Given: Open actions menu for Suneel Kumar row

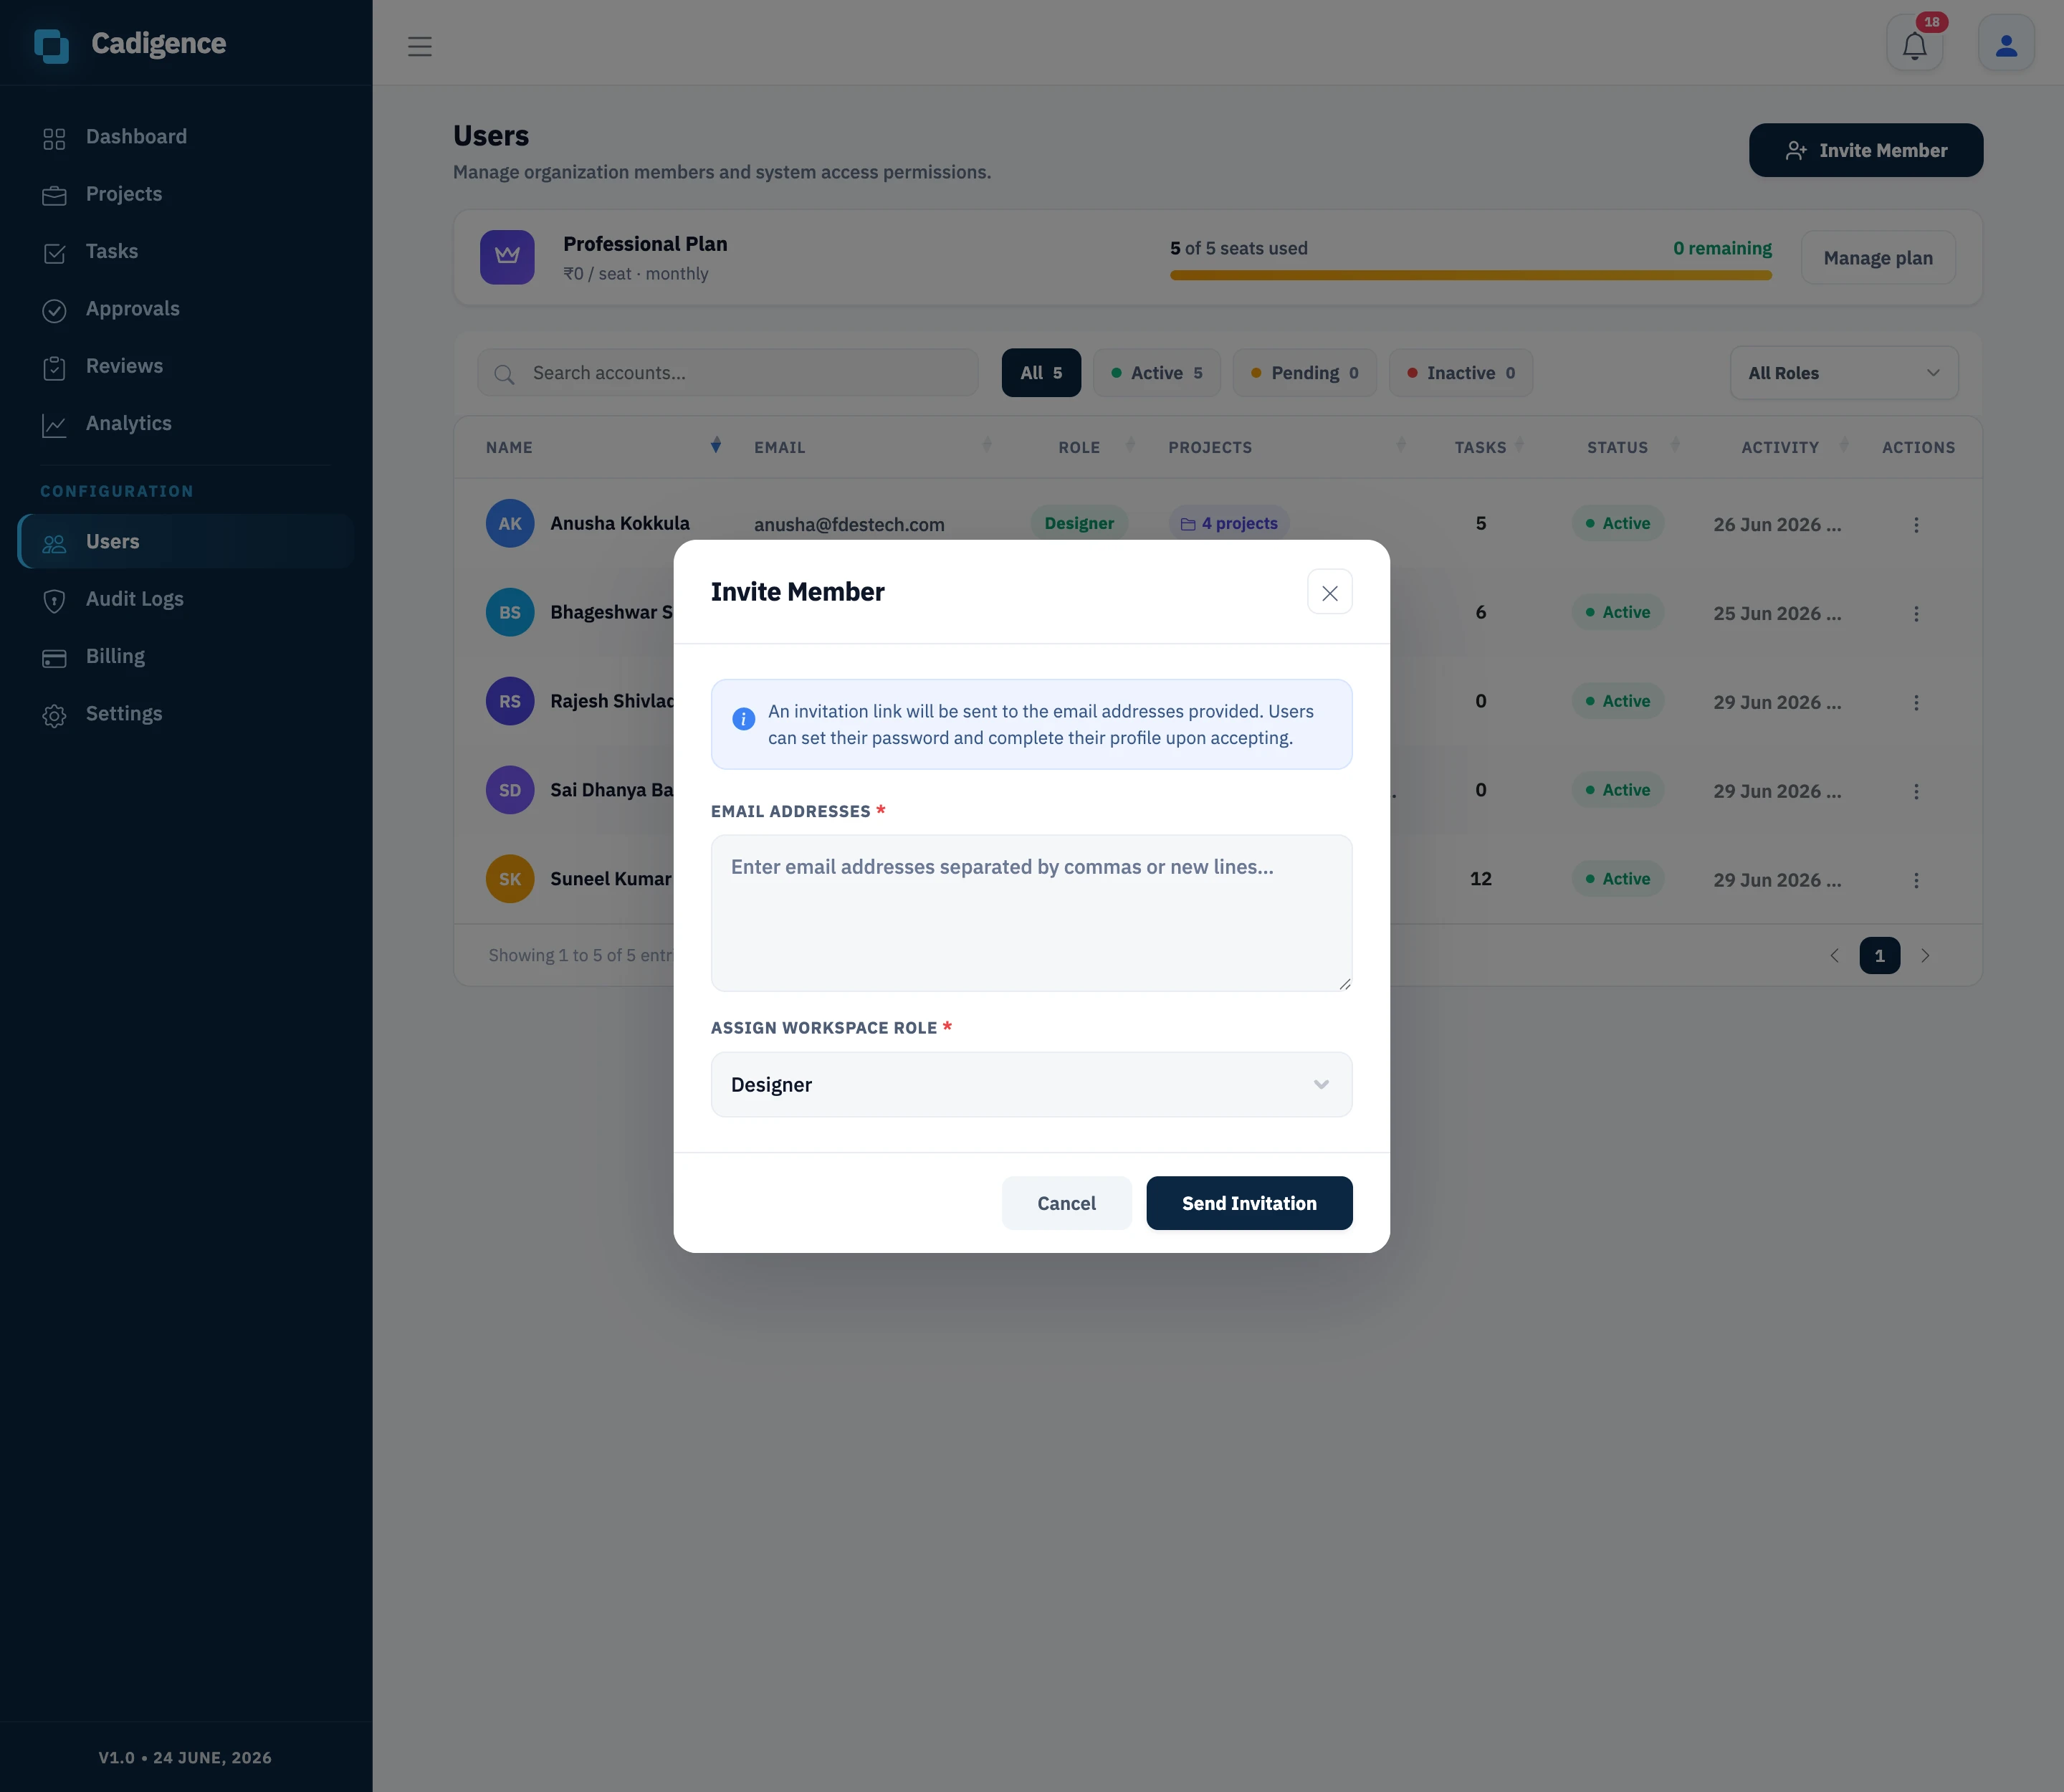Looking at the screenshot, I should point(1916,880).
